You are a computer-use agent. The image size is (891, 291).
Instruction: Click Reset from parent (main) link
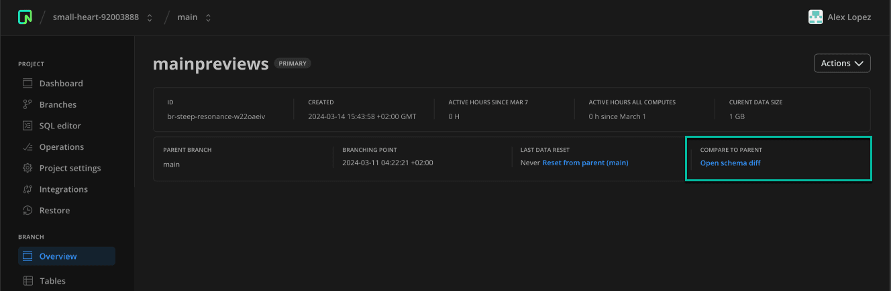coord(585,163)
